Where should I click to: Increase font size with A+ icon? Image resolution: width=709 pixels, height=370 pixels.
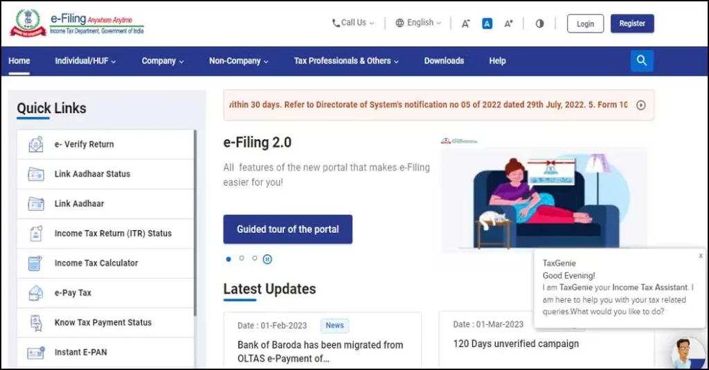(x=508, y=24)
